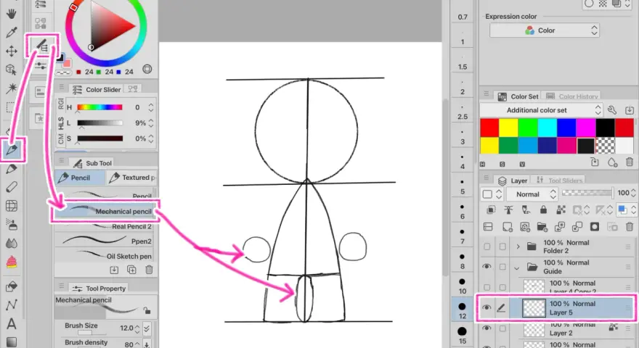Open the Tool Property sliders icon
Viewport: 639px width, 348px height.
coord(41,65)
